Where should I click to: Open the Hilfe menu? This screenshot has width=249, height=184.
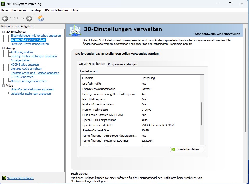point(75,10)
